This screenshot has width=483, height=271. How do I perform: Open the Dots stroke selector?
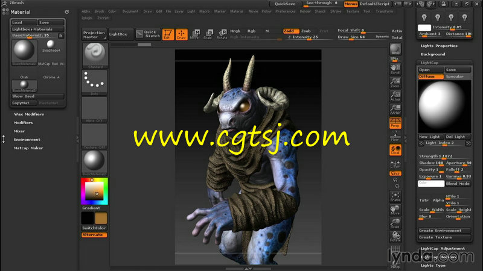click(x=95, y=83)
